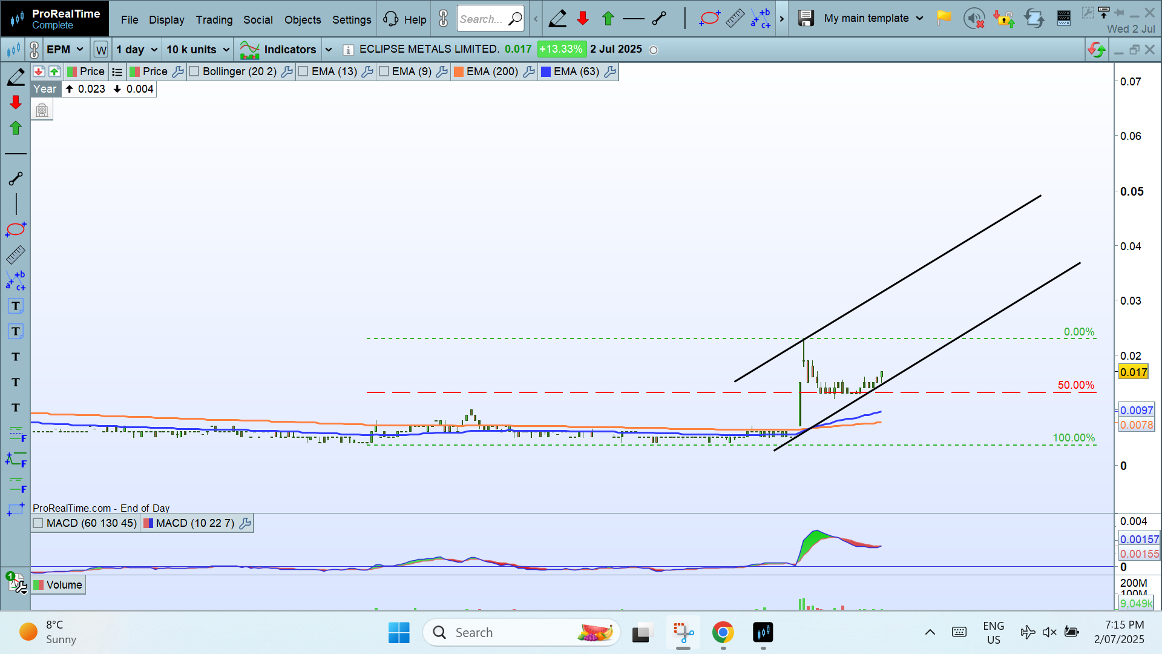Select the trend line segment tool in top toolbar
The image size is (1162, 654).
coord(659,19)
